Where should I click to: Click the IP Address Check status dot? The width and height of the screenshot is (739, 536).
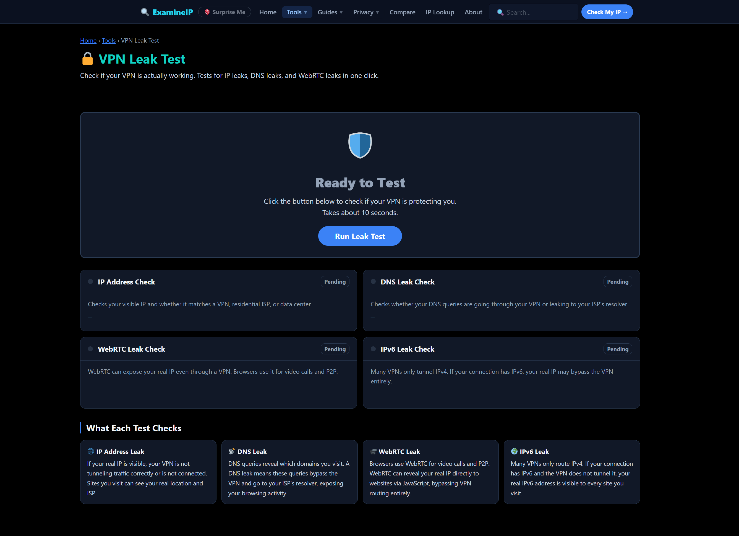[x=91, y=281]
